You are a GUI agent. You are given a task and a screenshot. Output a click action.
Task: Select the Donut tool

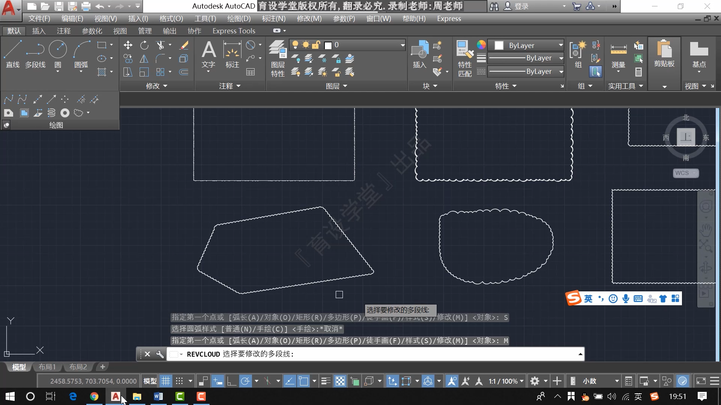65,113
